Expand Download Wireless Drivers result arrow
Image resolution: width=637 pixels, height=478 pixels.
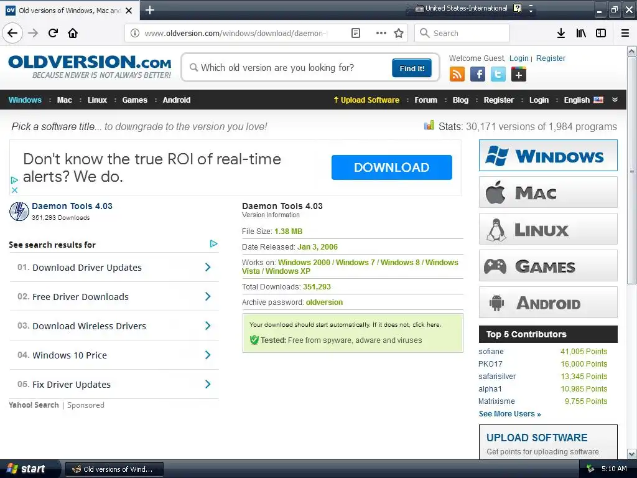click(208, 326)
